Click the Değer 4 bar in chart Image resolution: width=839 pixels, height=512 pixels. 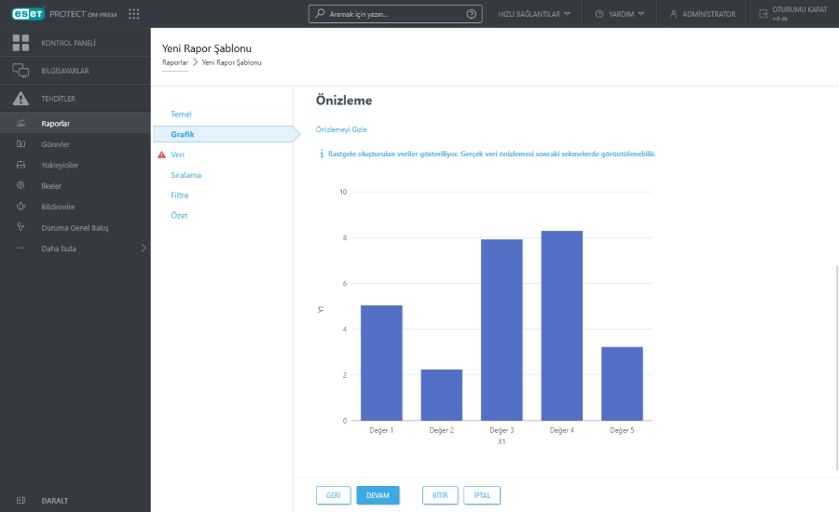tap(561, 326)
